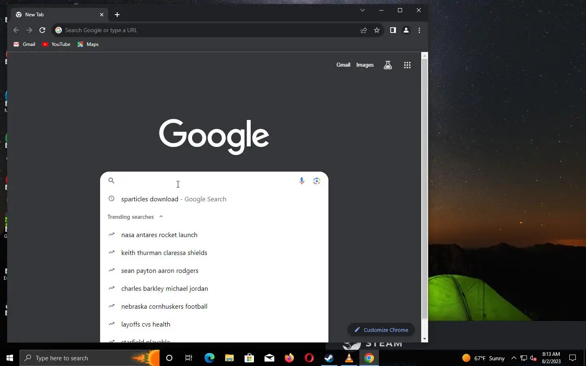The height and width of the screenshot is (366, 586).
Task: Open Mail app from taskbar
Action: pos(269,358)
